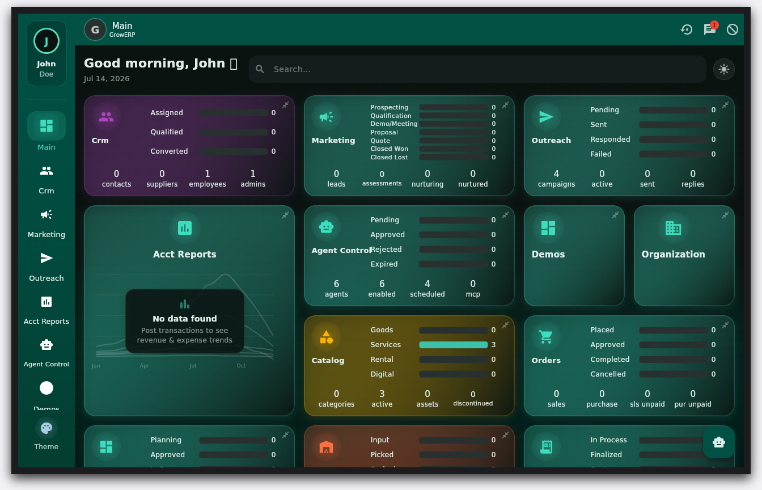Collapse the Acct Reports card

(x=286, y=215)
